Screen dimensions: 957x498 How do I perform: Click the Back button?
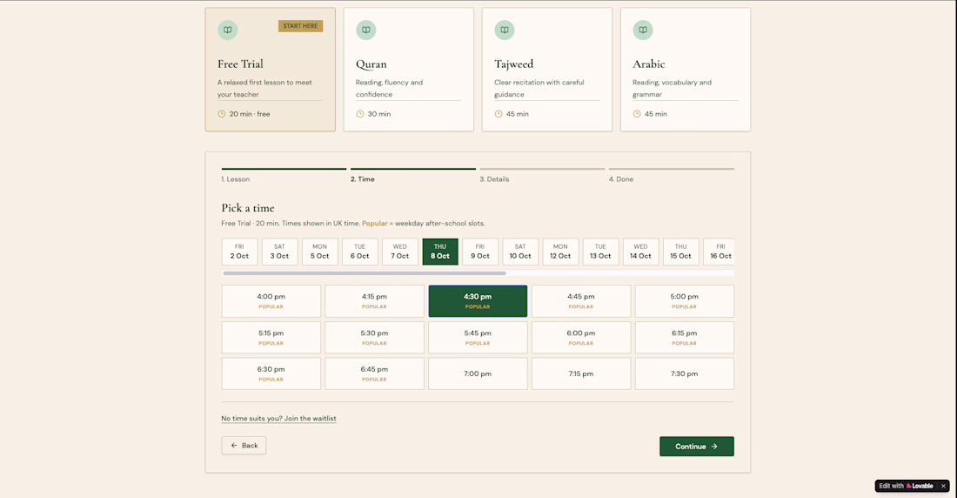[x=244, y=446]
